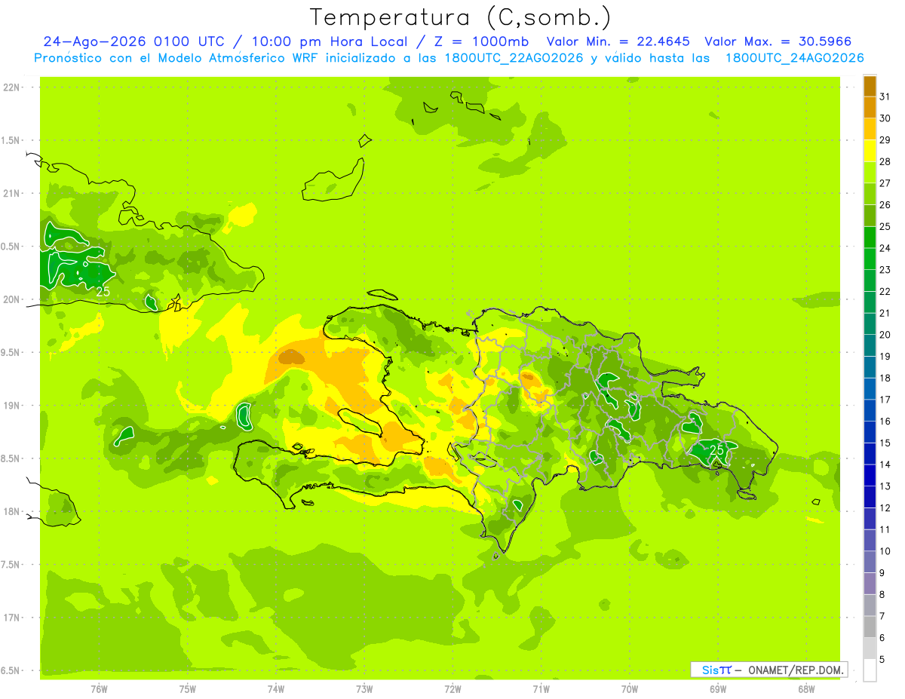Image resolution: width=905 pixels, height=699 pixels.
Task: Click the blue legend segment between 15 and 16
Action: click(x=870, y=432)
